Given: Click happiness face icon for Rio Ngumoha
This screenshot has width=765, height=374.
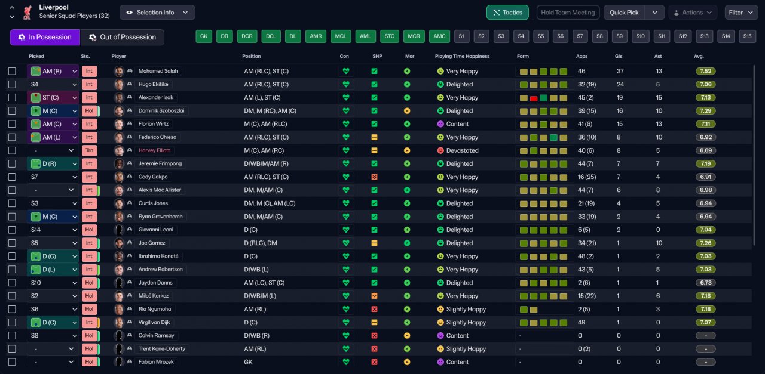Looking at the screenshot, I should point(440,309).
